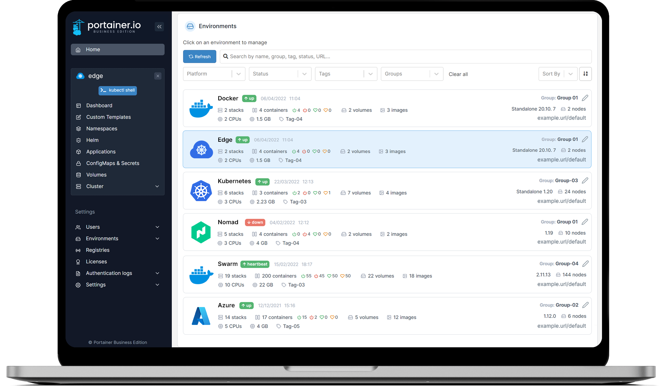Click the Nomad environment icon
Screen dimensions: 662x387
click(201, 231)
